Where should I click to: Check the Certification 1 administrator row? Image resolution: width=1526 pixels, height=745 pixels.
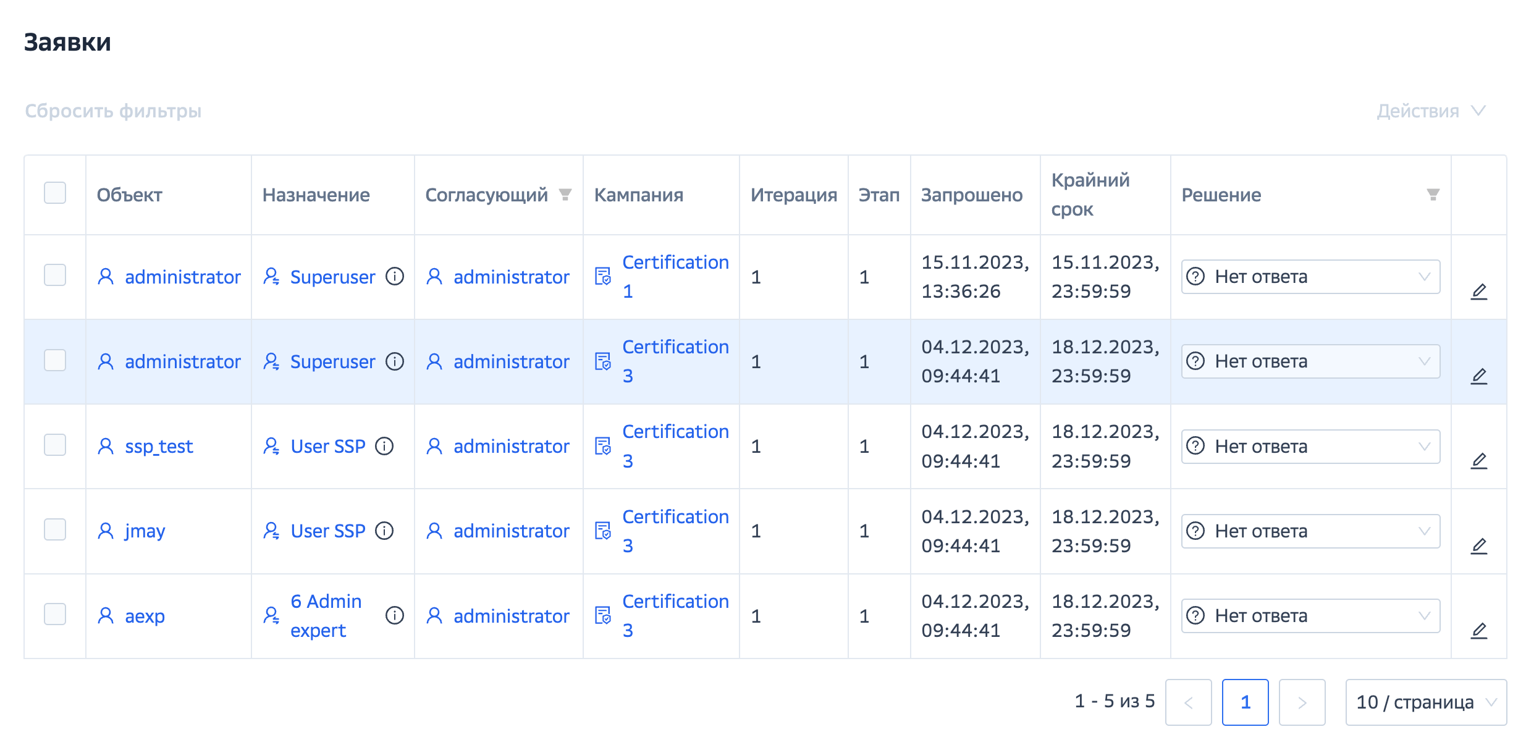[x=55, y=275]
